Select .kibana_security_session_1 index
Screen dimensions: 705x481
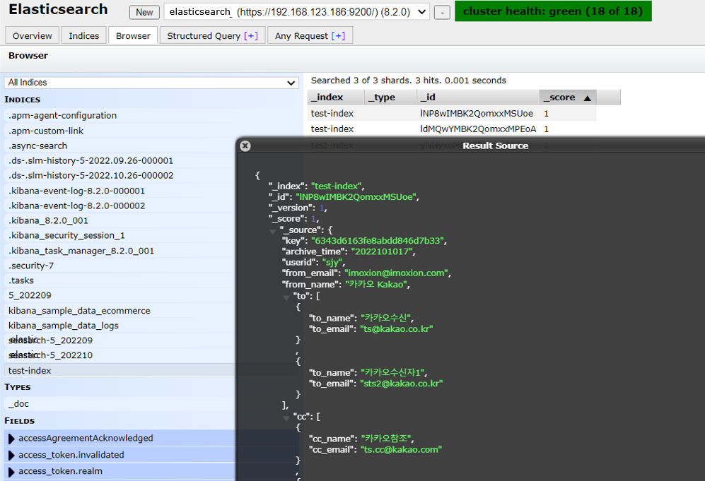(x=120, y=235)
